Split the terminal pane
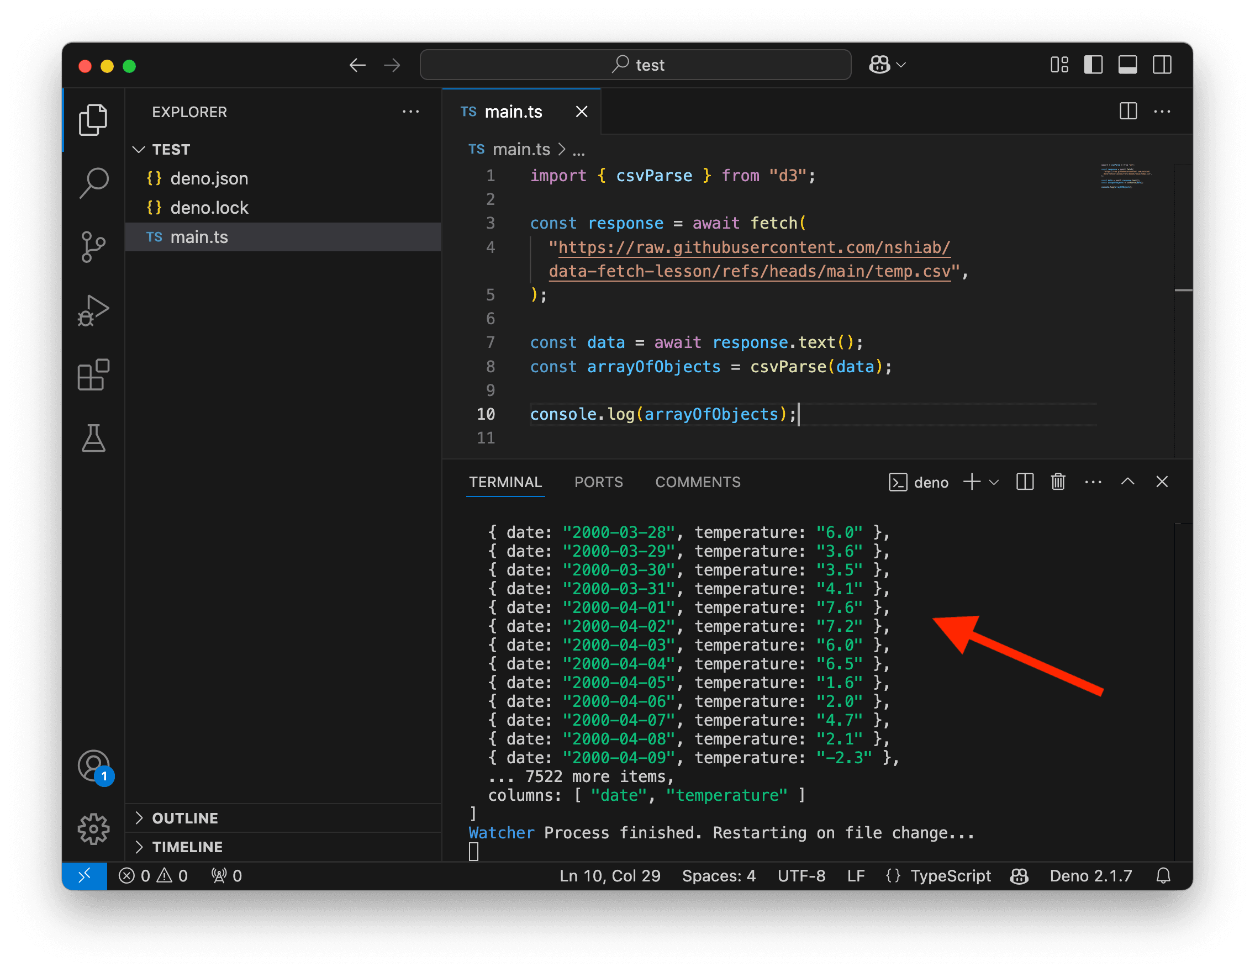 [1025, 482]
